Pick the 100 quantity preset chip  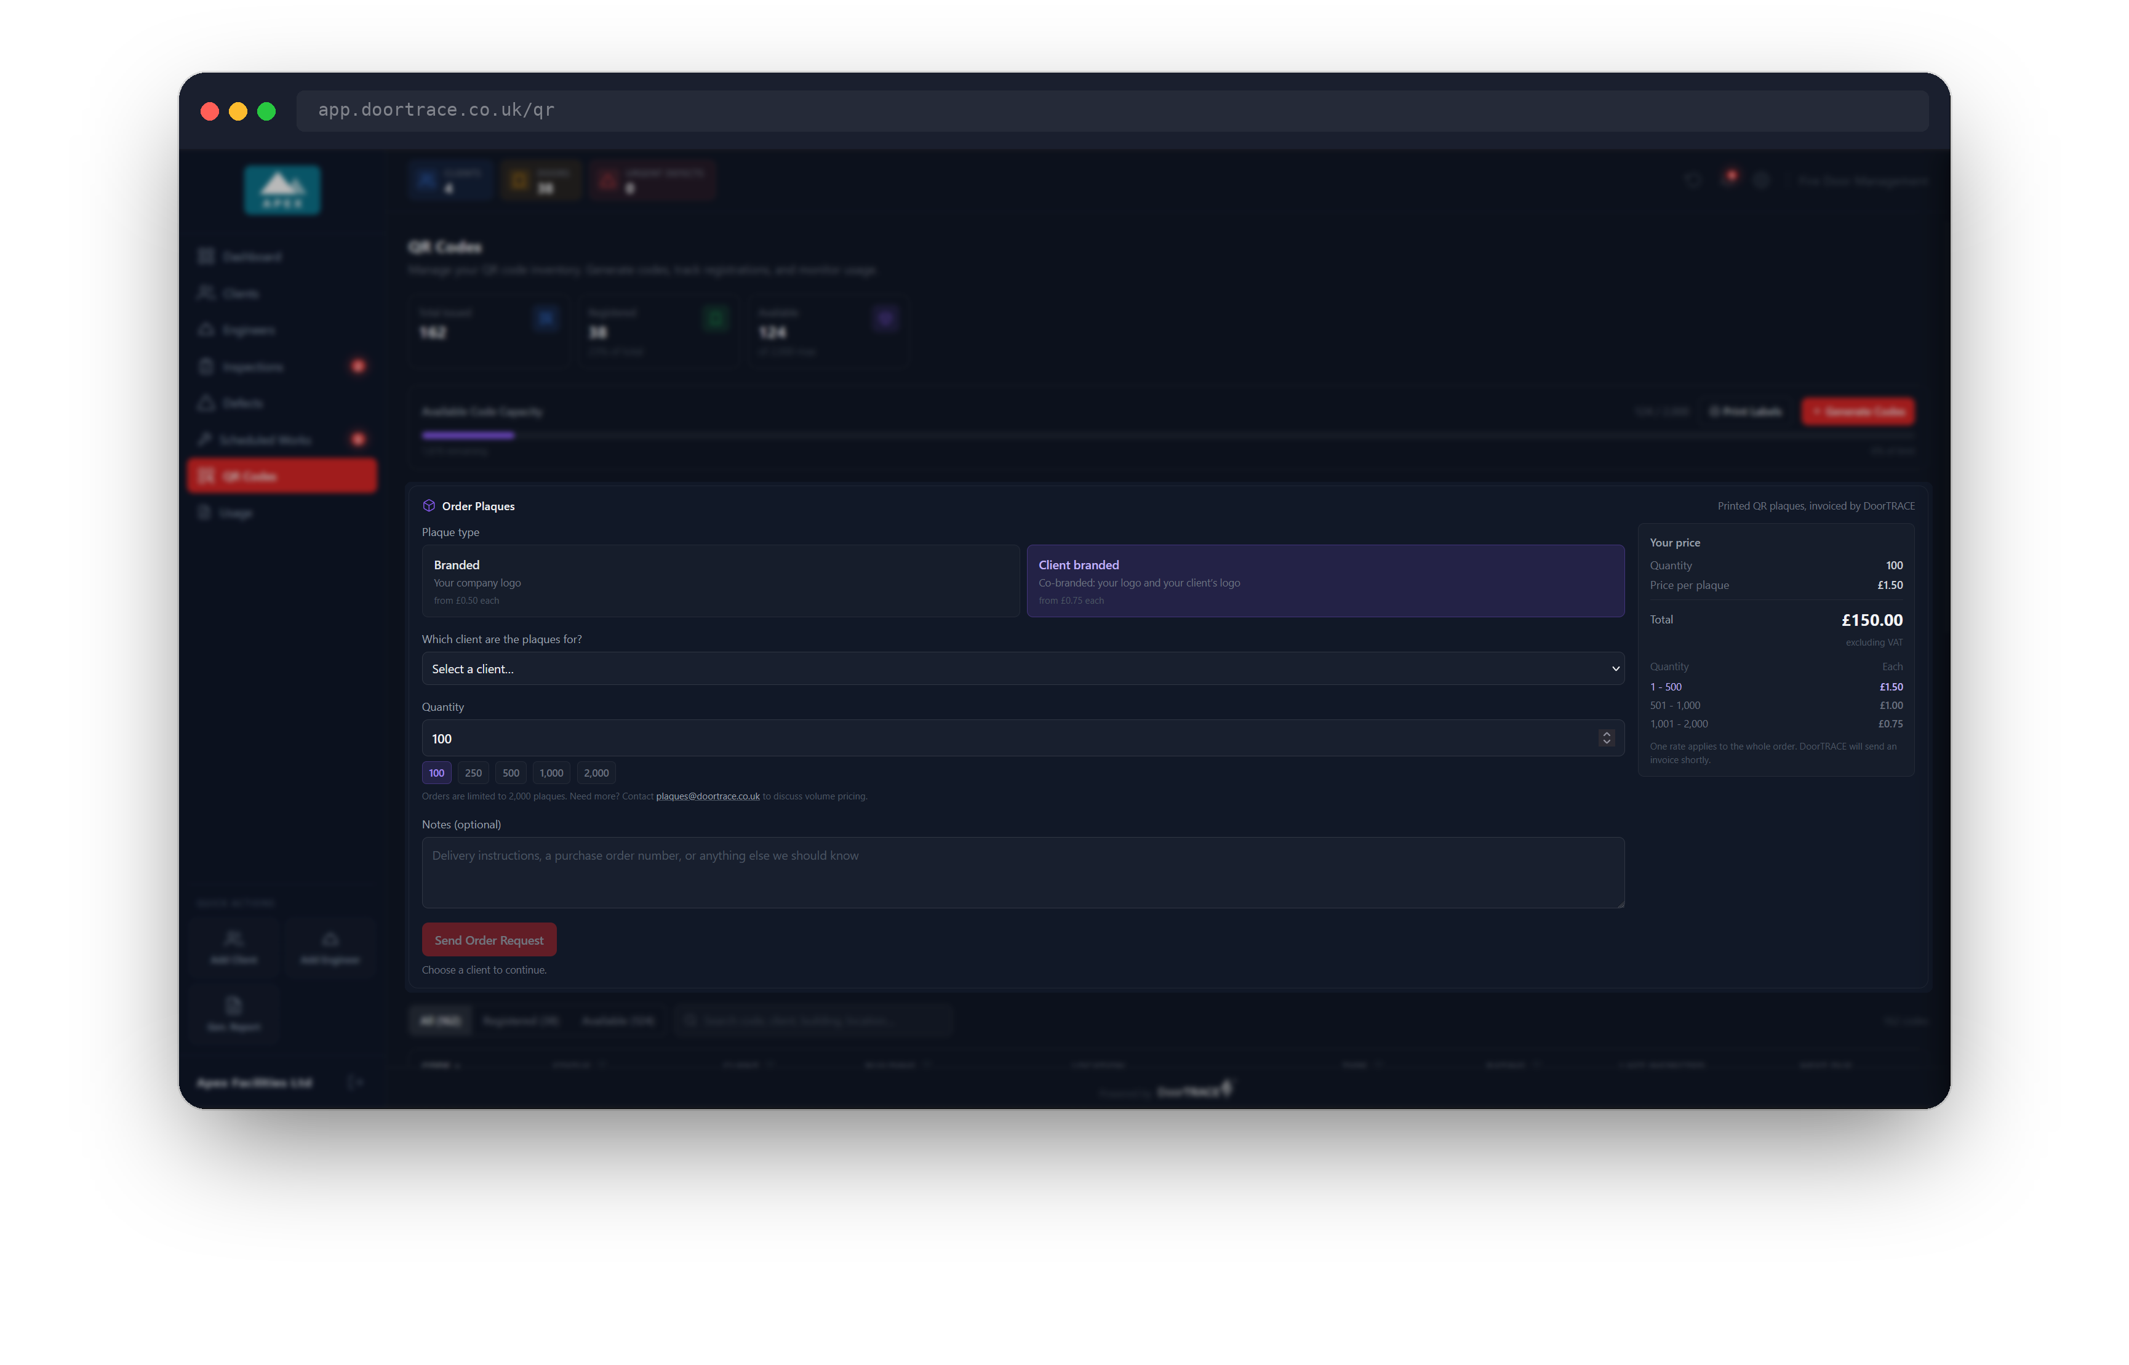pos(437,773)
